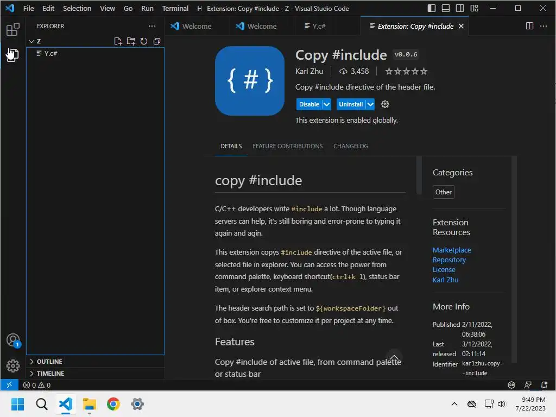Screen dimensions: 556x417
Task: Open File Explorer from taskbar
Action: coord(90,404)
